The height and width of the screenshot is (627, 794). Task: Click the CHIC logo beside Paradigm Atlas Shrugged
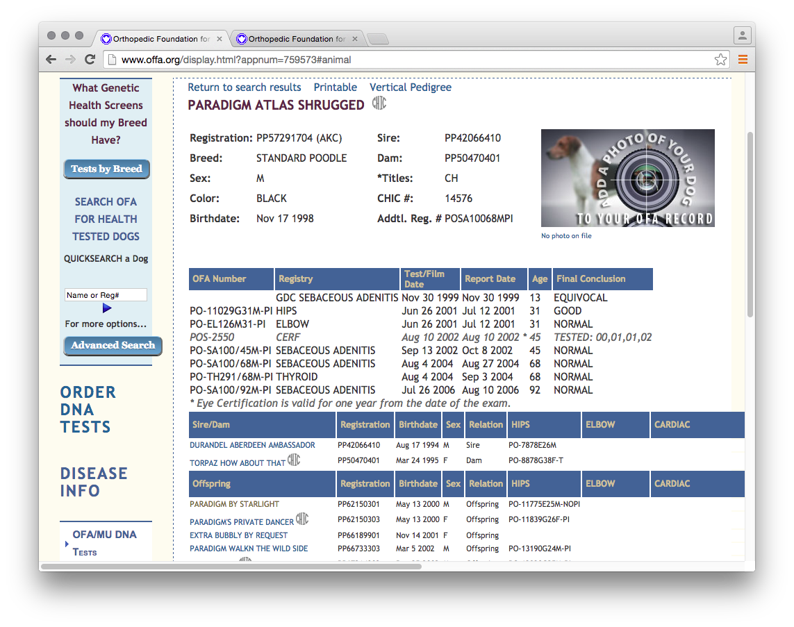379,103
